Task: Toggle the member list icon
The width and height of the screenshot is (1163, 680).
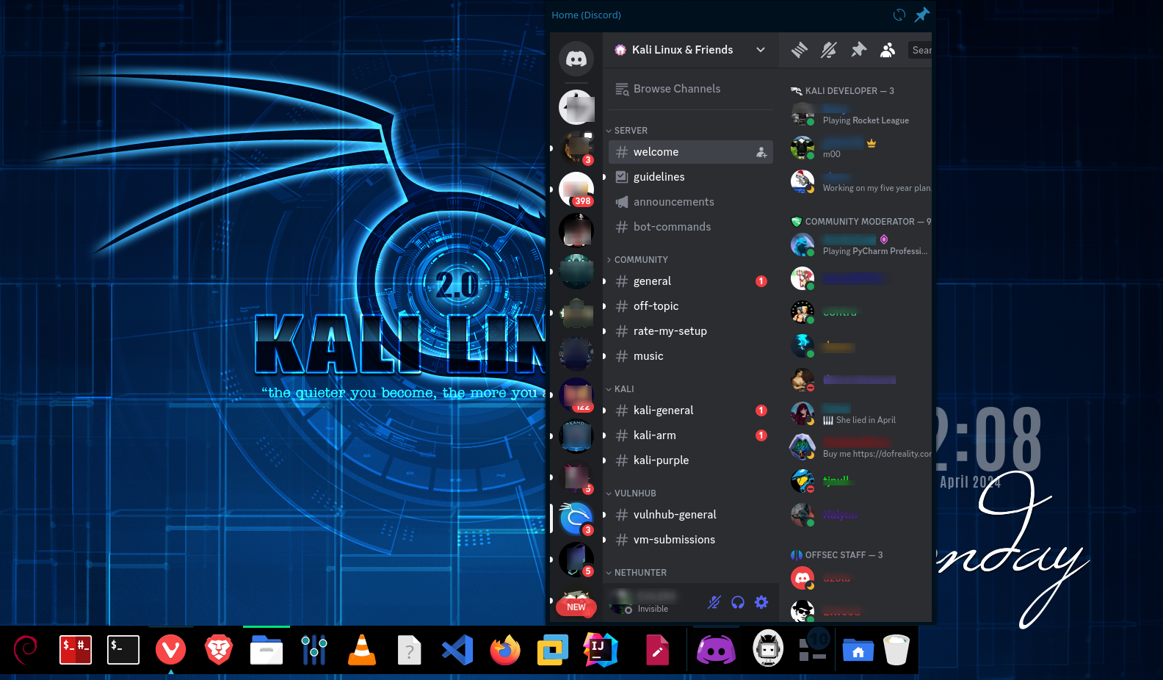Action: click(x=888, y=50)
